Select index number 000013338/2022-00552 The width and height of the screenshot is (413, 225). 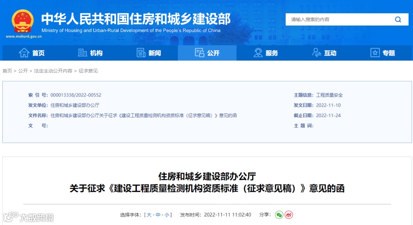pos(76,95)
